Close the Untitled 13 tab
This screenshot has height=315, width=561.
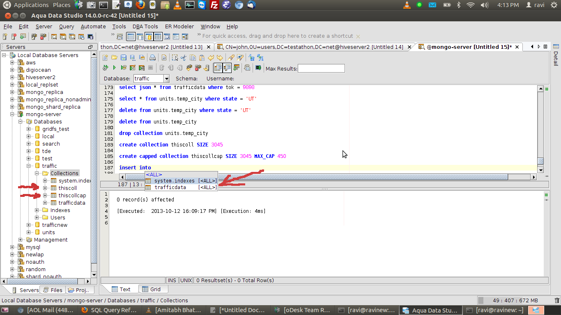(209, 47)
